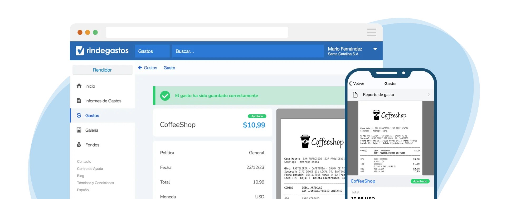Click the Galería image icon

coord(79,130)
